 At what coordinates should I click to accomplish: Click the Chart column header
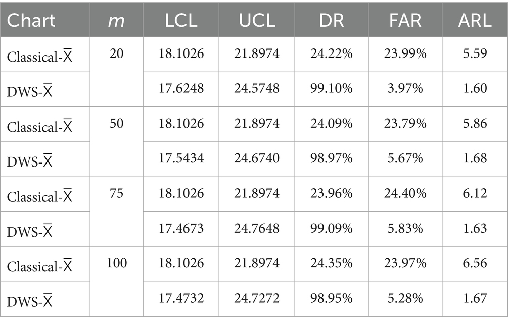click(x=31, y=20)
